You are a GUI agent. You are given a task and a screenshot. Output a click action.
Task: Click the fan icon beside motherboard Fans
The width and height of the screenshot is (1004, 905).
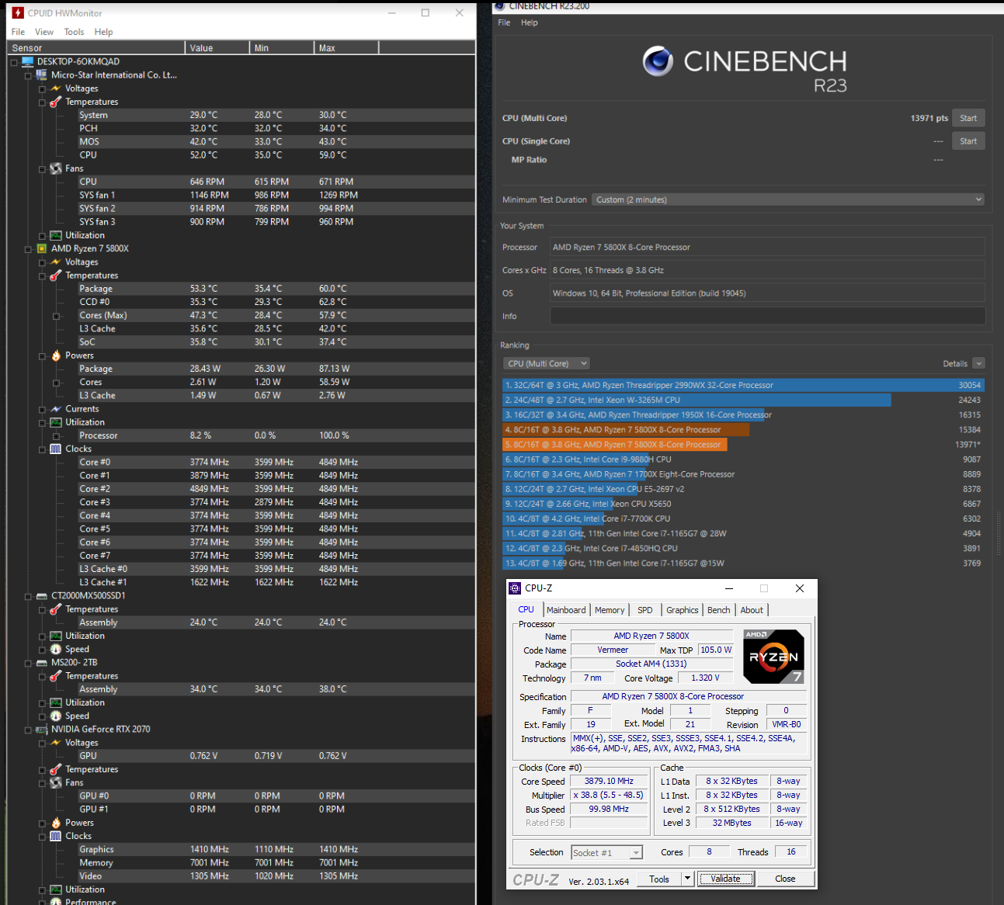tap(56, 168)
